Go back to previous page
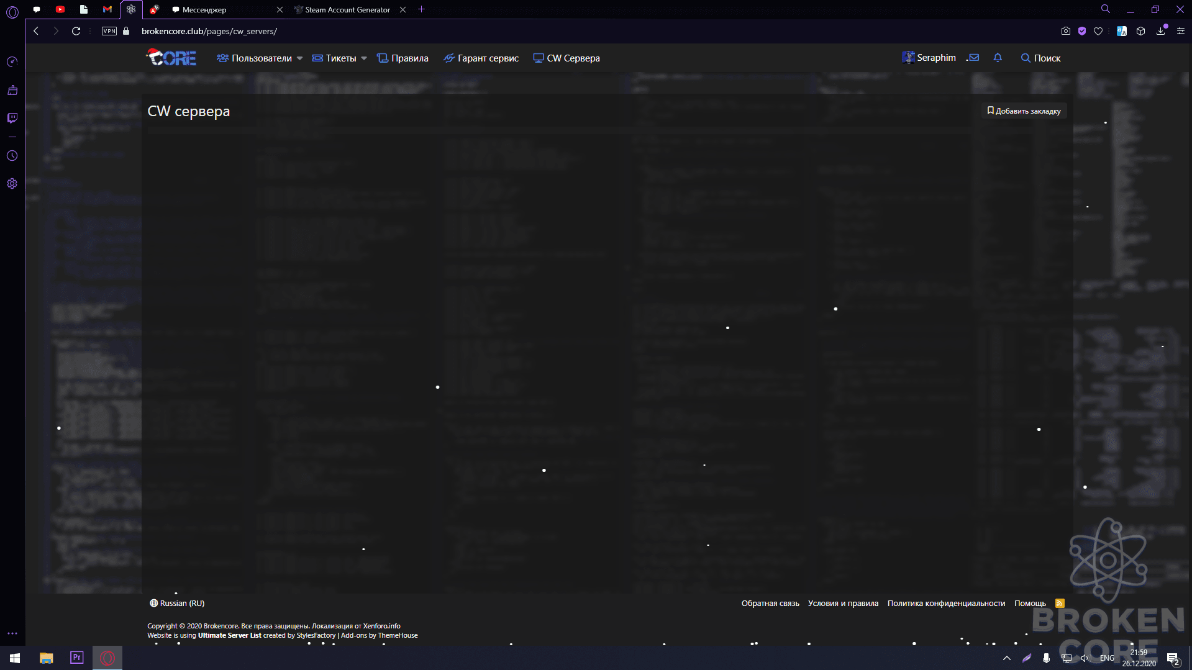 pyautogui.click(x=36, y=31)
